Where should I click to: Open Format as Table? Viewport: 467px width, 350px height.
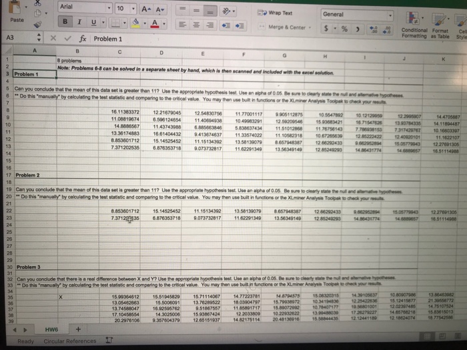(x=440, y=25)
